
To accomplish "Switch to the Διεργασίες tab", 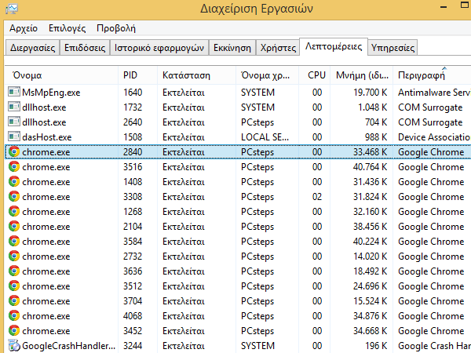I will pos(32,48).
